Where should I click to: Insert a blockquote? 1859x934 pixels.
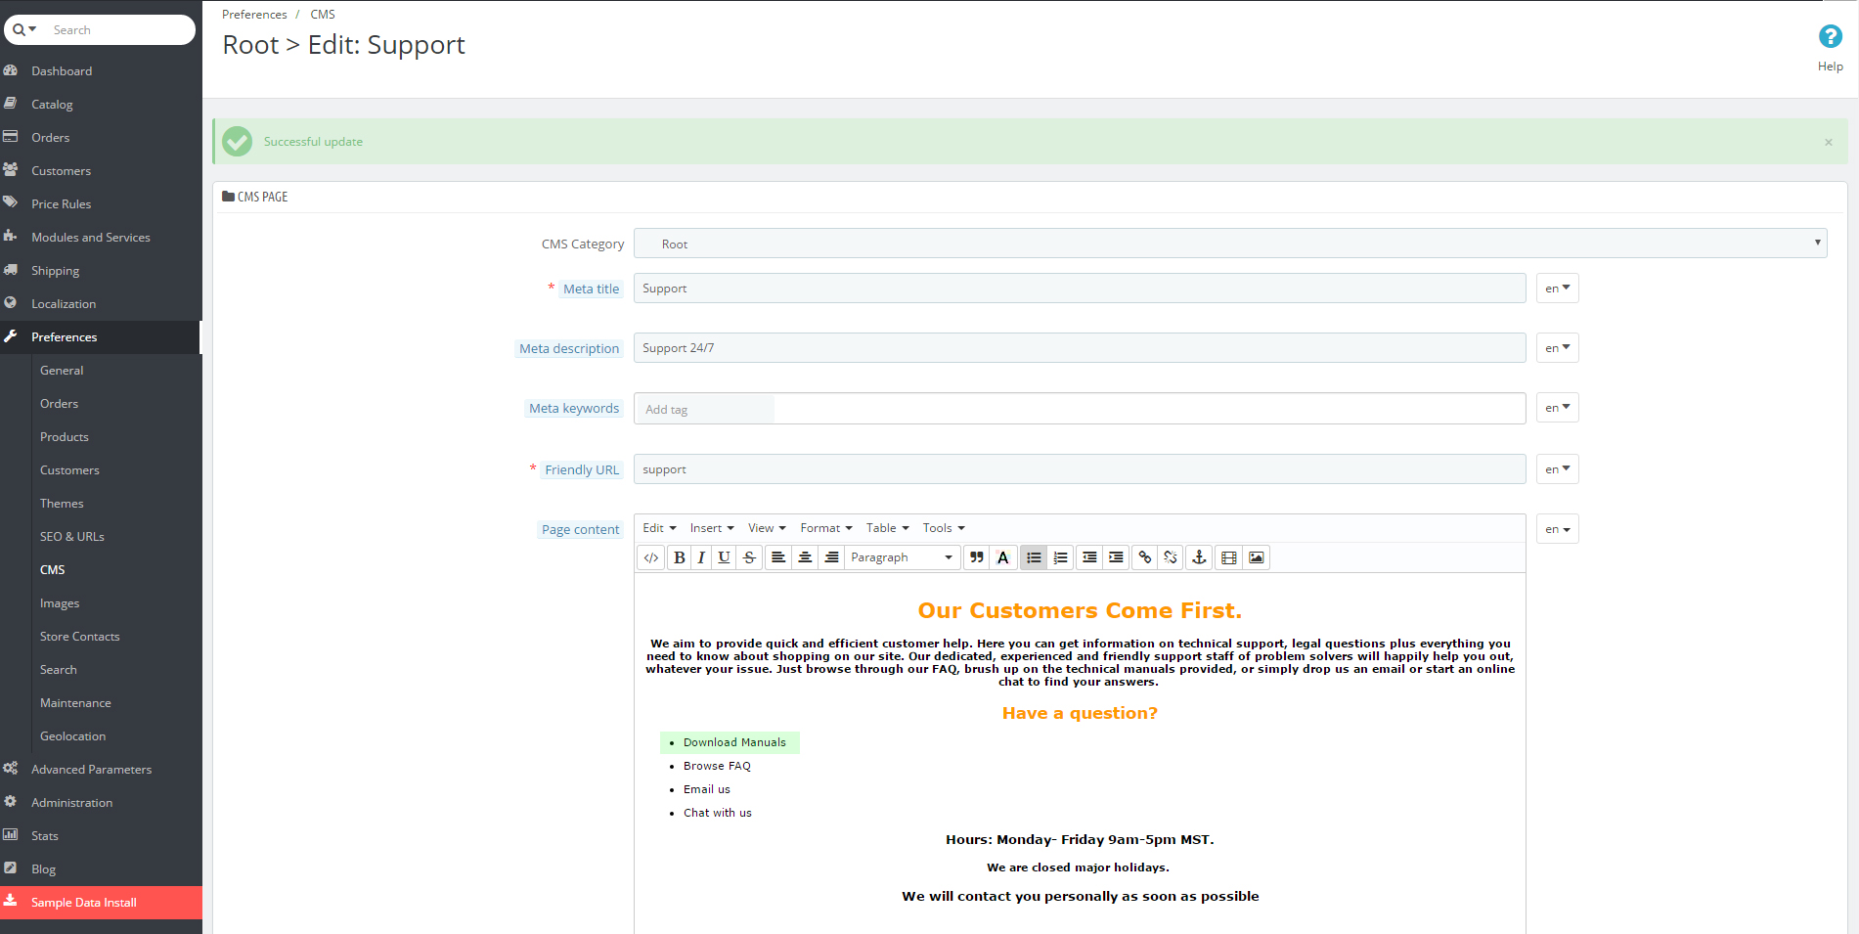click(976, 557)
